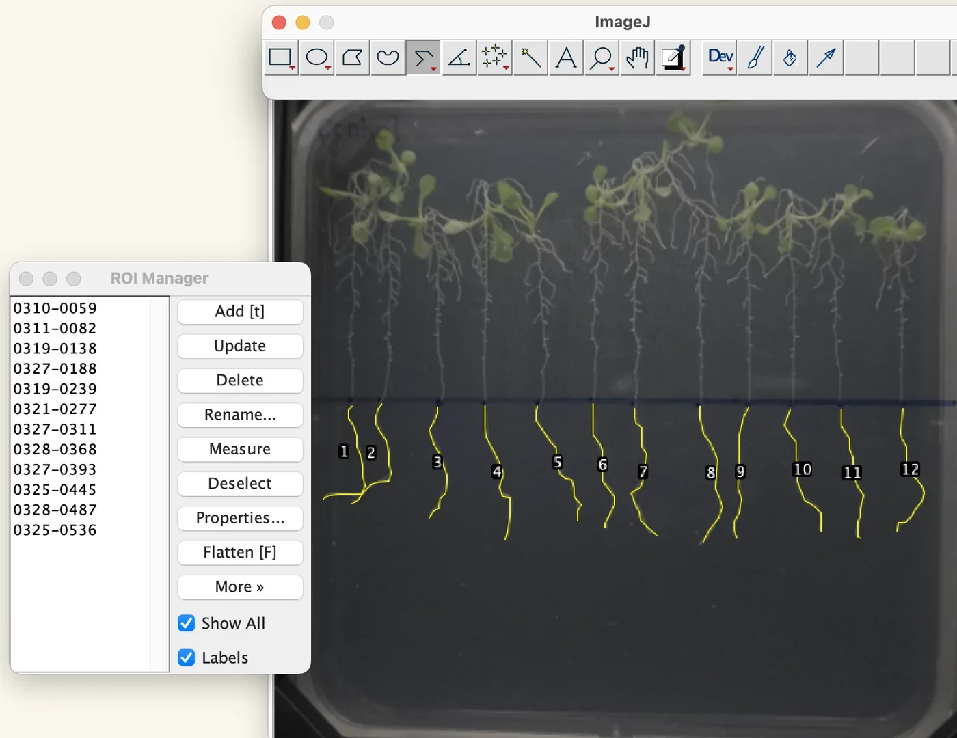Click the Flatten [F] button

click(240, 552)
